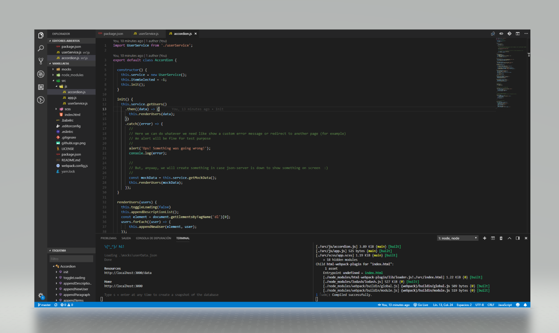Click Lín. 13, Col. 24 in status bar

(443, 305)
